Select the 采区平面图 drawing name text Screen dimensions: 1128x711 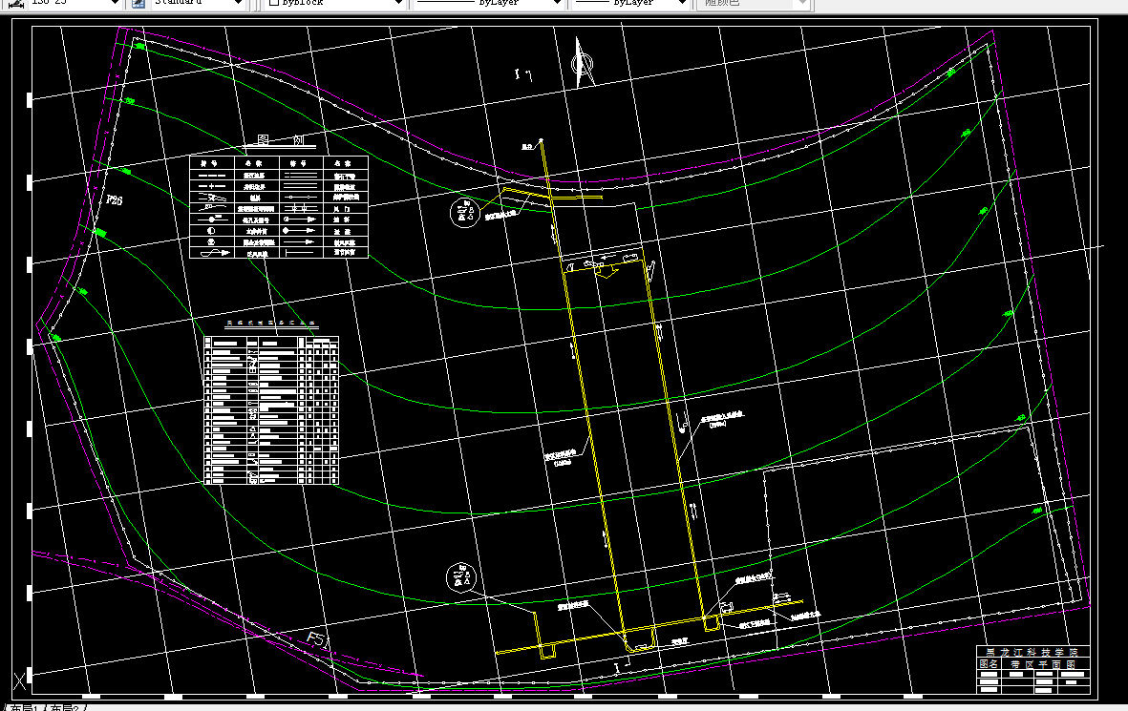point(1043,664)
